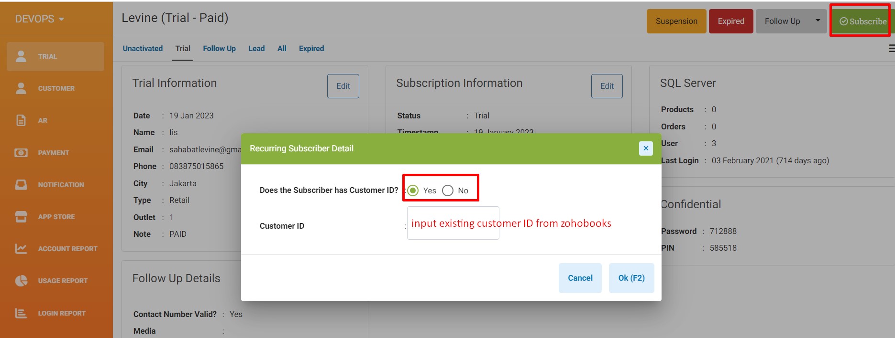Switch to the Unactivated tab
The image size is (895, 338).
143,48
